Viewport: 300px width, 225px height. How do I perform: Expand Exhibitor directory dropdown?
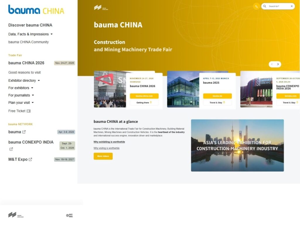24,81
